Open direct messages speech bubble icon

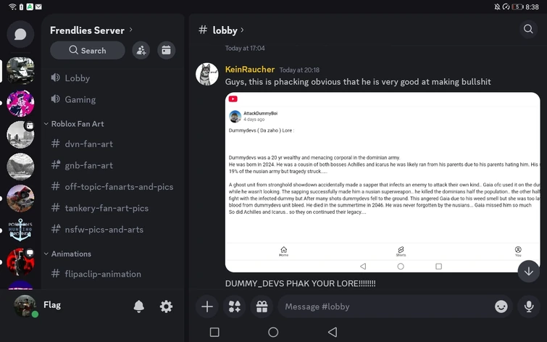tap(20, 34)
